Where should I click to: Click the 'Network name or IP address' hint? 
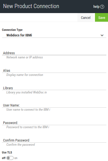click(25, 57)
